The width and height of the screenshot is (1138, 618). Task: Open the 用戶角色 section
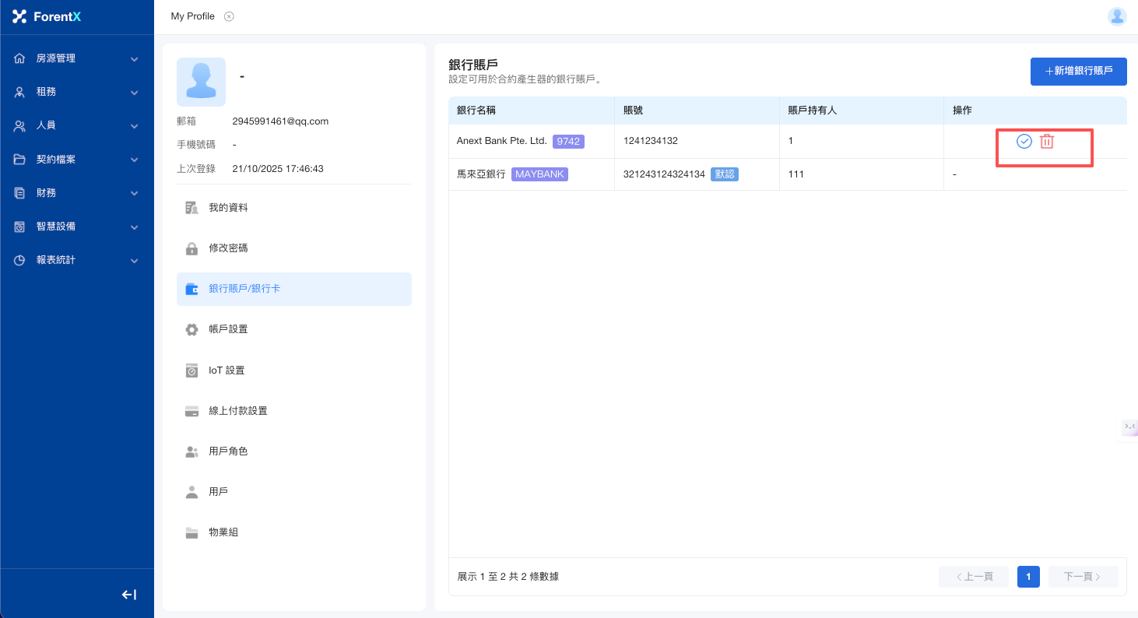click(x=228, y=451)
